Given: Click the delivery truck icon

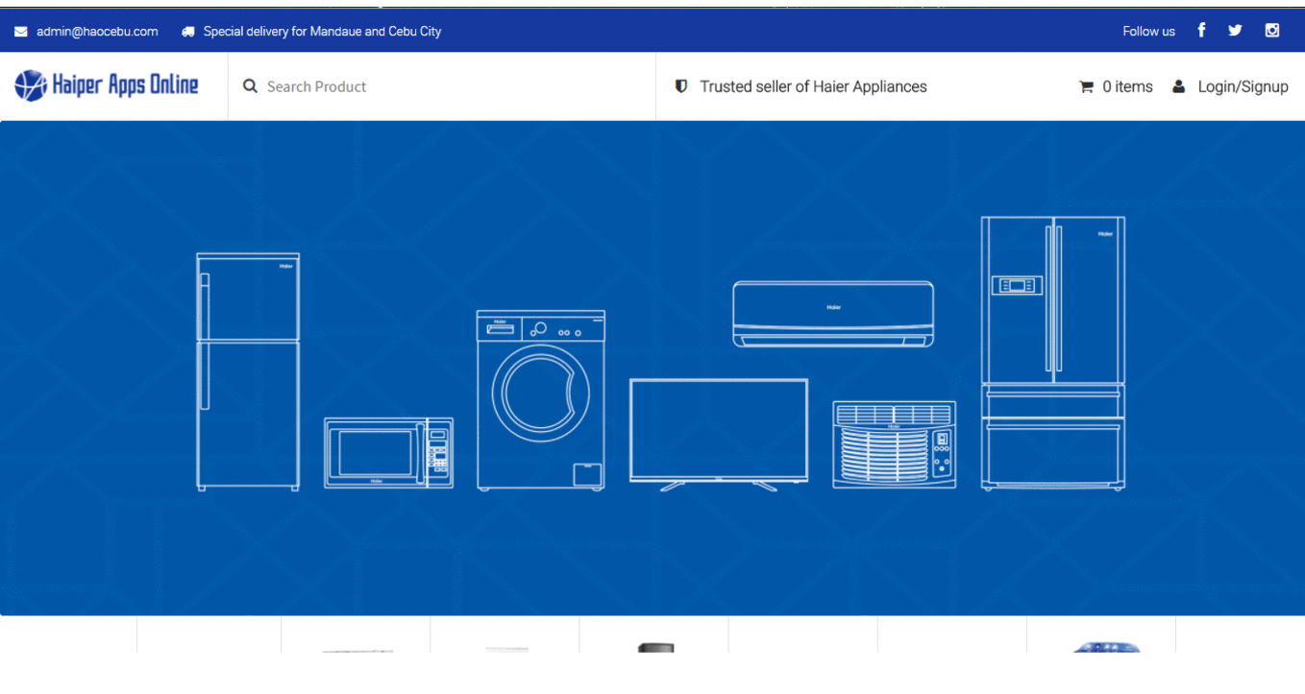Looking at the screenshot, I should (x=188, y=32).
